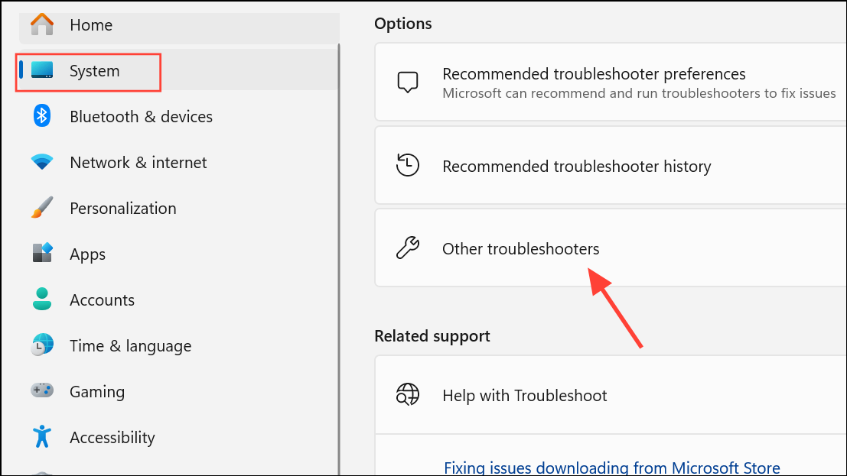Screen dimensions: 847x476
Task: Click the Gaming controller icon
Action: pos(41,391)
